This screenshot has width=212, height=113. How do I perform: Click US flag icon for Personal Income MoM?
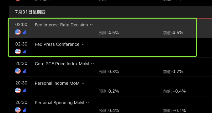(18, 90)
